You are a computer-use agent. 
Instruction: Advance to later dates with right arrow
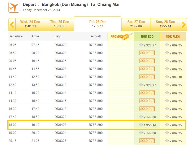[x=184, y=25]
